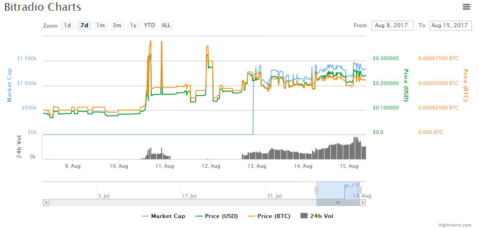Viewport: 479px width, 230px height.
Task: Click the 12. Aug axis label
Action: pyautogui.click(x=211, y=166)
